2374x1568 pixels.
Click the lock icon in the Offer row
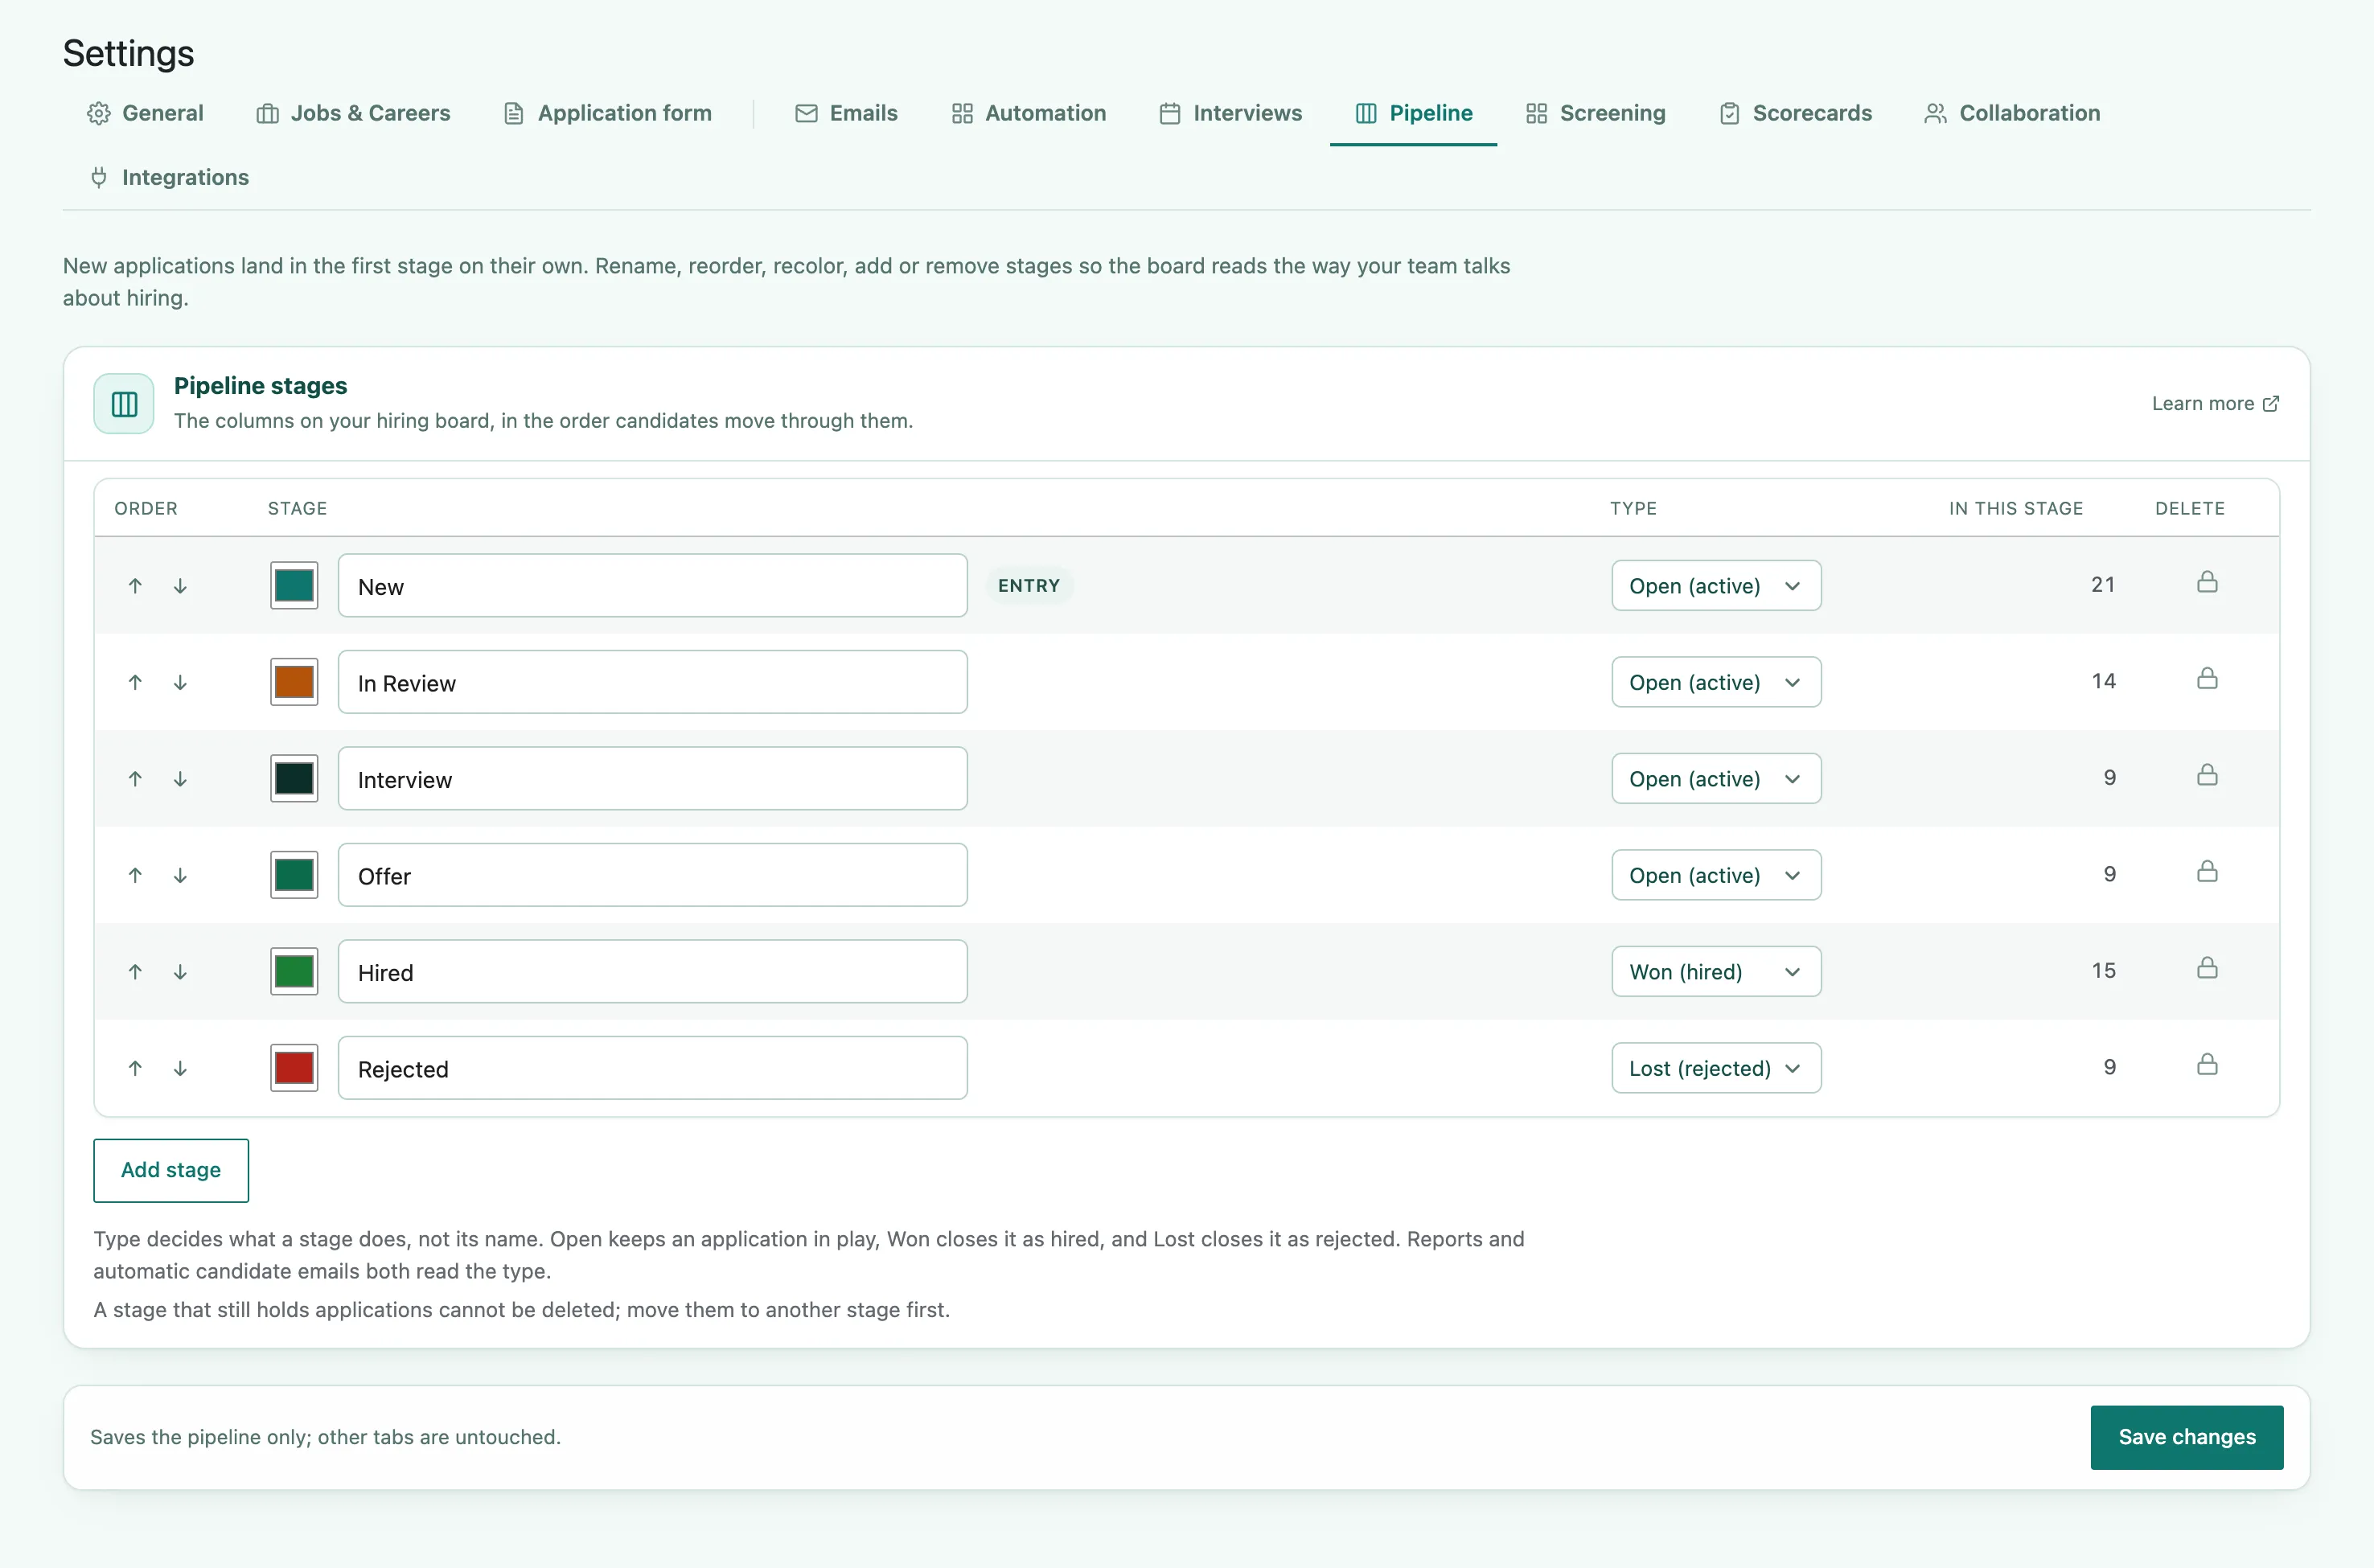[2207, 872]
